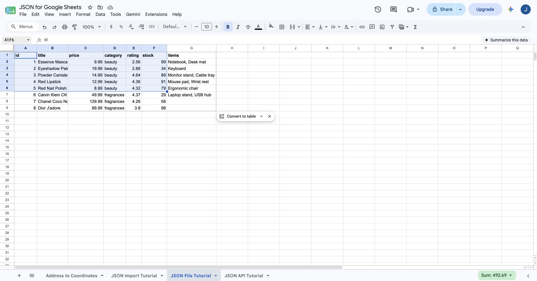The width and height of the screenshot is (537, 281).
Task: Switch to Address to Coordinates tab
Action: click(72, 276)
